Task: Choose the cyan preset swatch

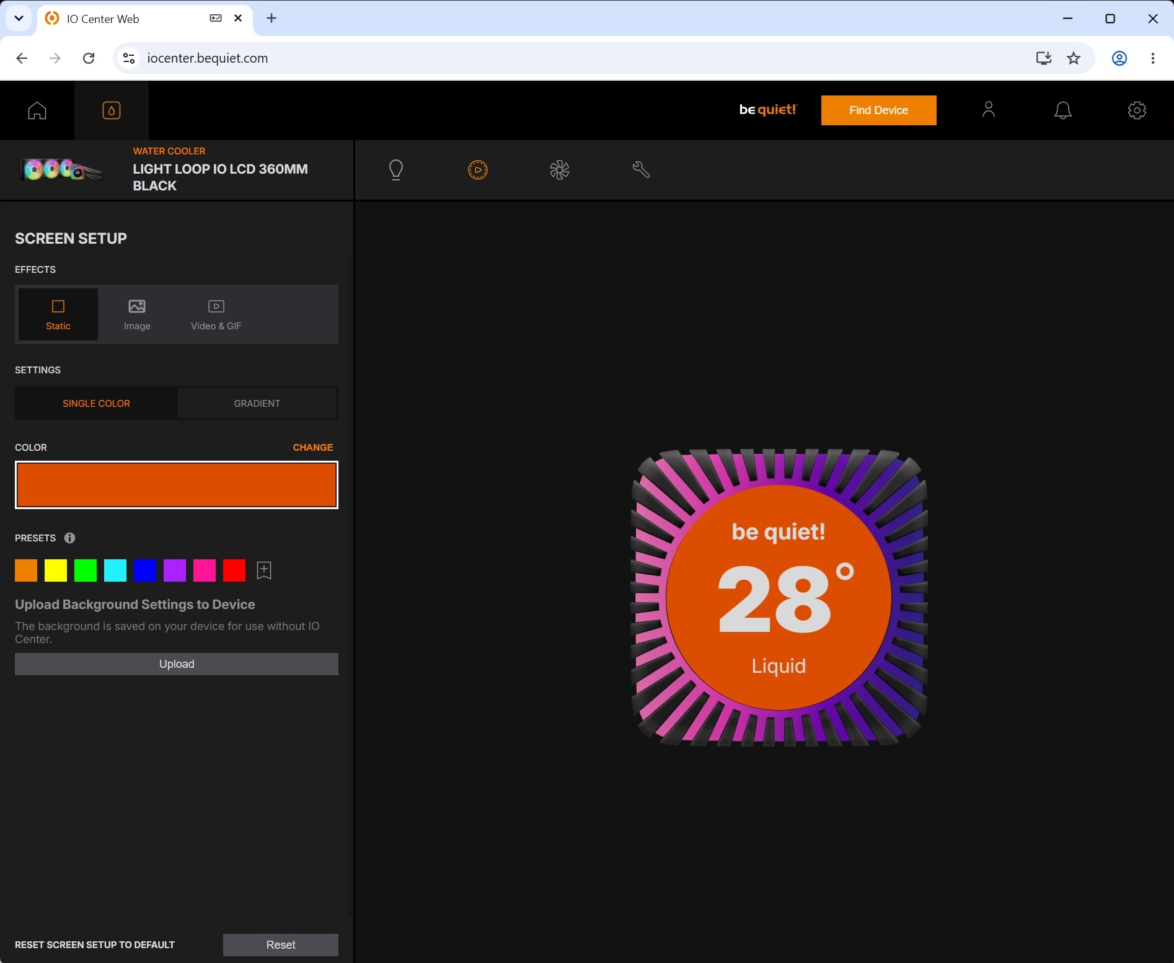Action: click(115, 570)
